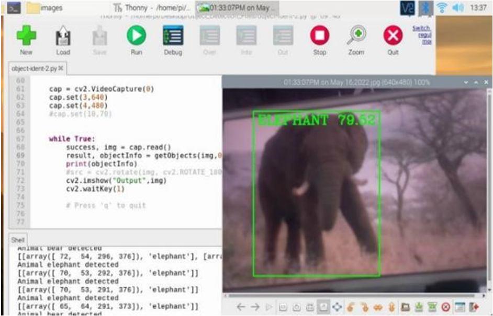
Task: Click the shell line with array 70, 53, 292, 376
Action: pyautogui.click(x=108, y=273)
